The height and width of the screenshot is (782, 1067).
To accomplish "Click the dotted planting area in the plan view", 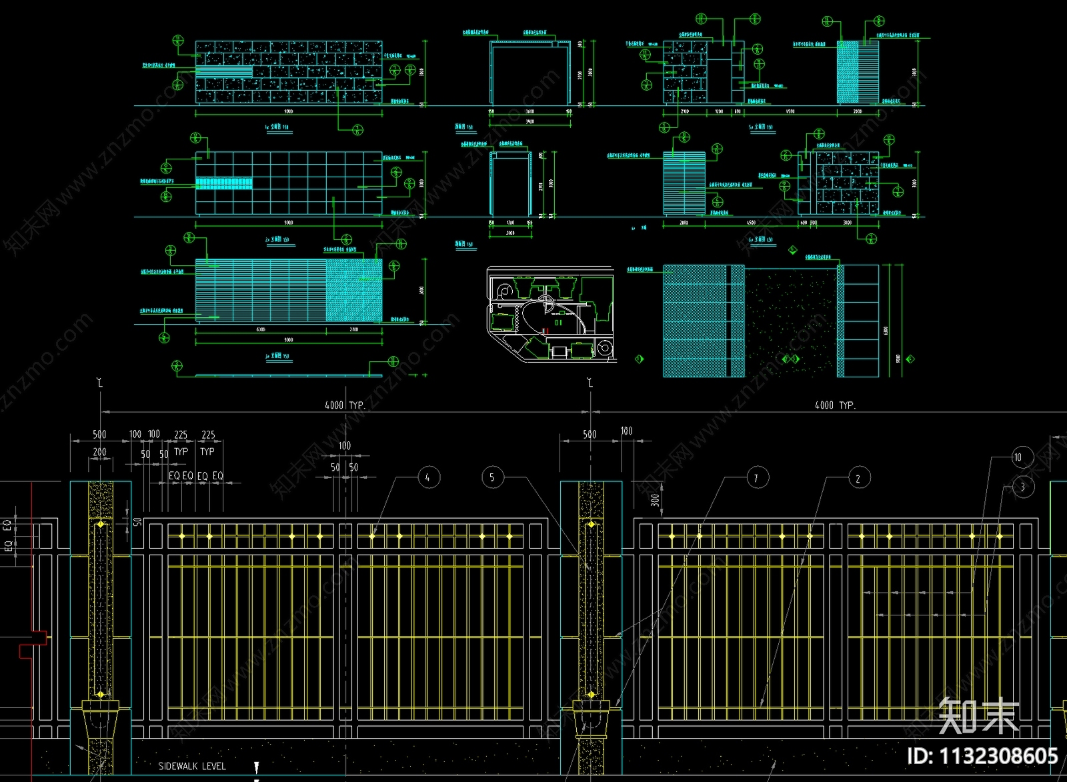I will click(791, 321).
